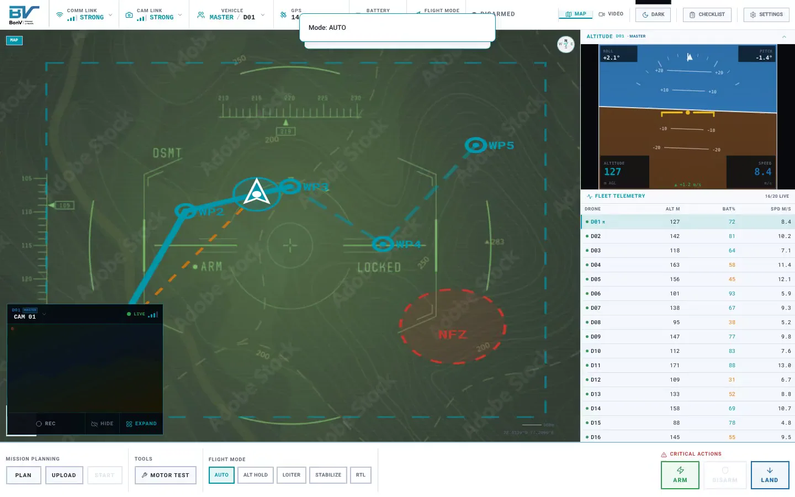
Task: Click the WP2 waypoint marker
Action: point(186,210)
